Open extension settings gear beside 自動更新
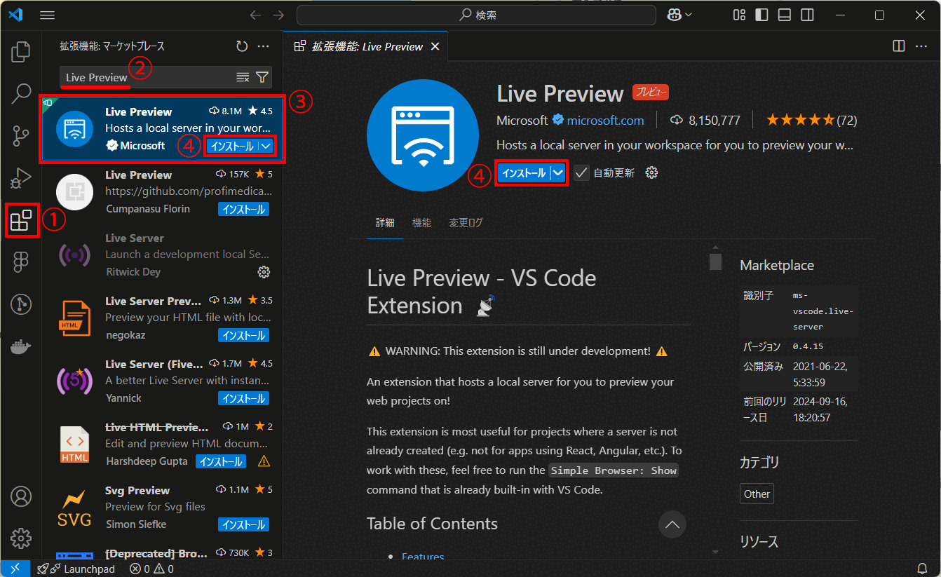This screenshot has height=577, width=941. pos(651,172)
